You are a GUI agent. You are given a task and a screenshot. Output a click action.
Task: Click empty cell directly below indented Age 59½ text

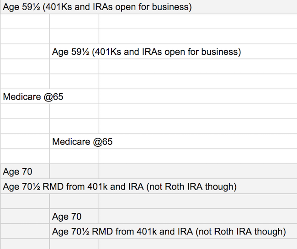click(74, 66)
